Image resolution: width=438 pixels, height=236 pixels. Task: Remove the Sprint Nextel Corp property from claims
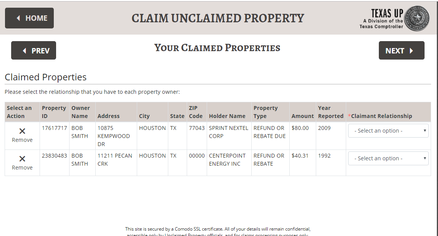[x=22, y=136]
